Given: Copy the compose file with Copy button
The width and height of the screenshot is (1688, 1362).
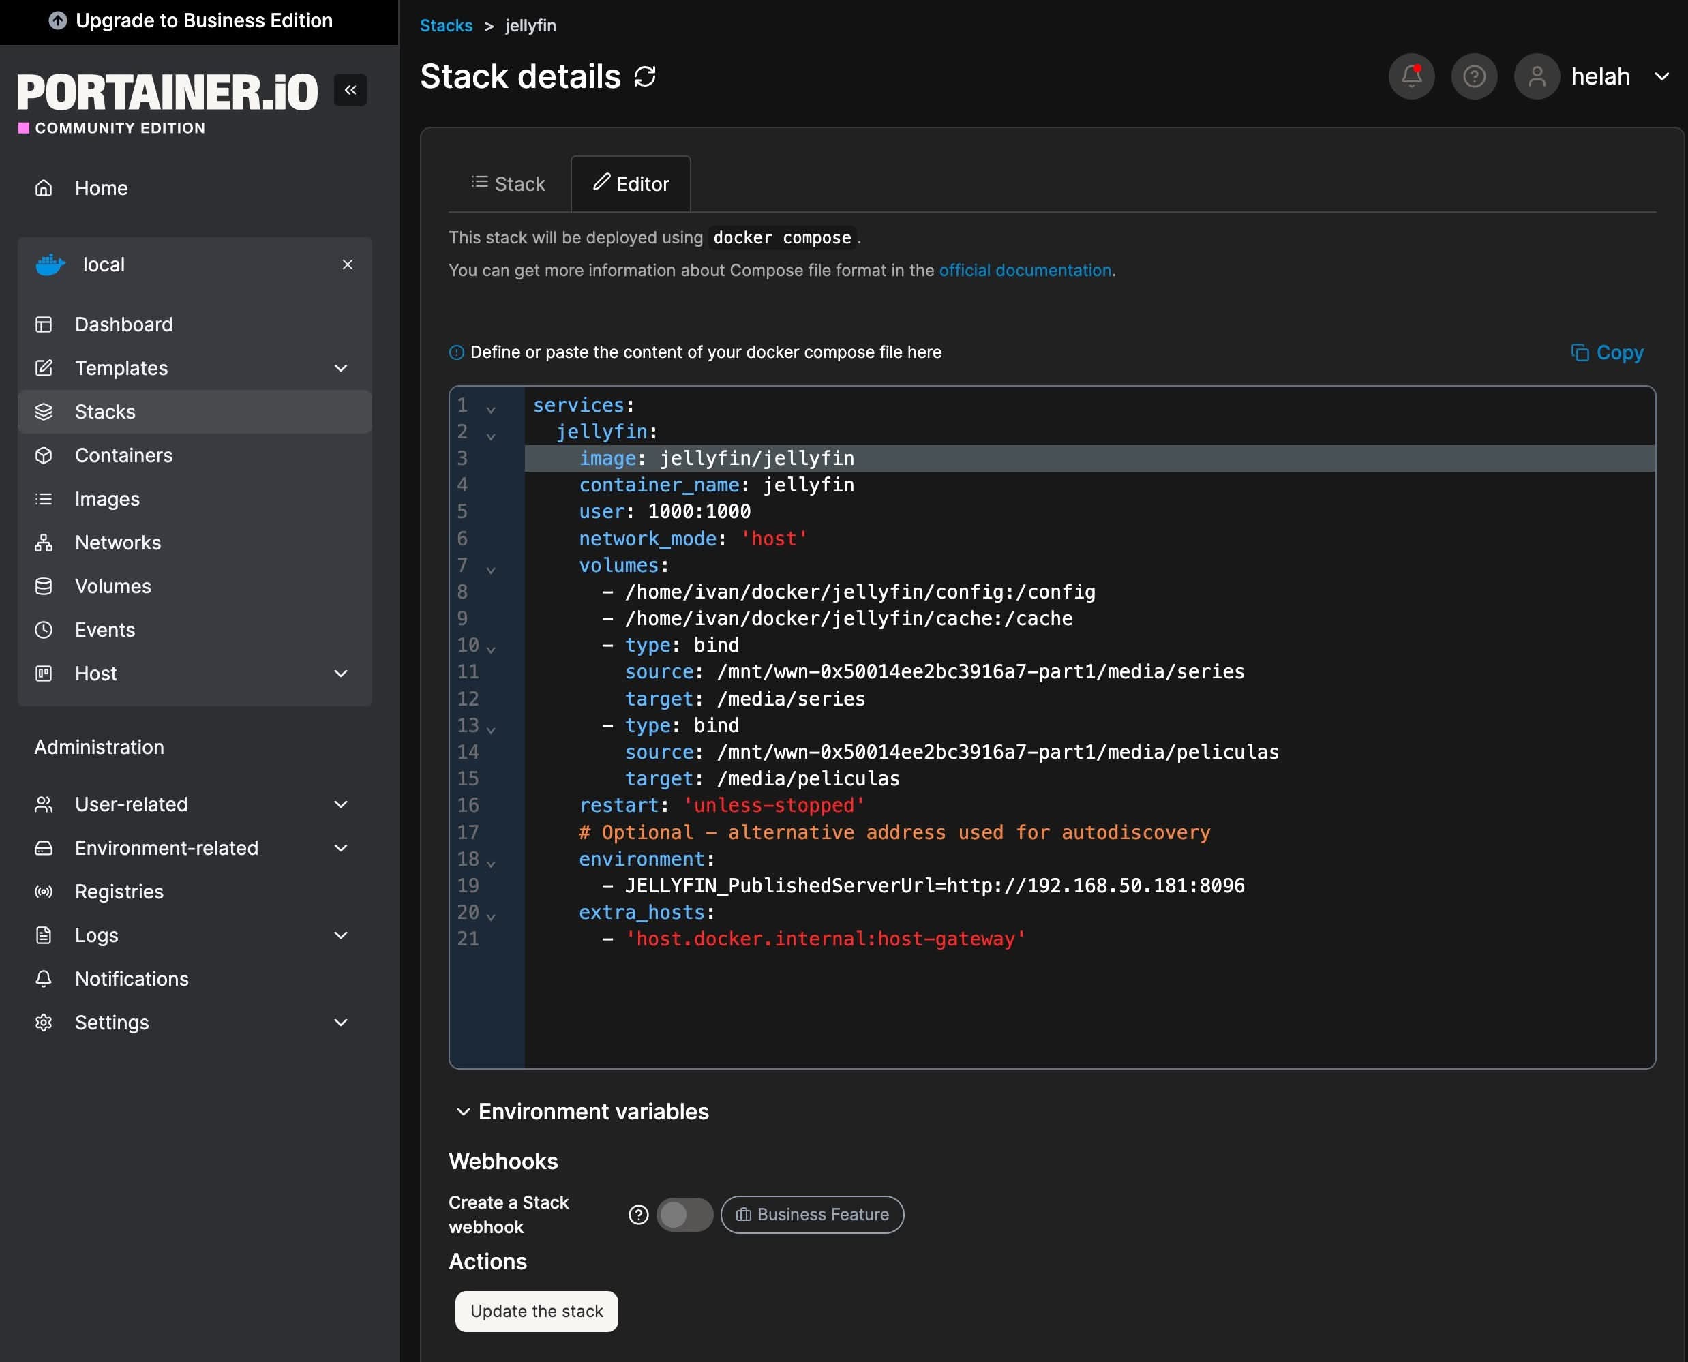Looking at the screenshot, I should pyautogui.click(x=1606, y=352).
